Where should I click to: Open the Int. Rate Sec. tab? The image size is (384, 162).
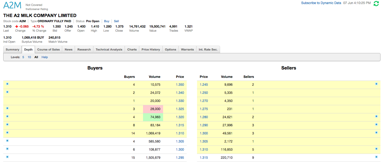click(208, 49)
